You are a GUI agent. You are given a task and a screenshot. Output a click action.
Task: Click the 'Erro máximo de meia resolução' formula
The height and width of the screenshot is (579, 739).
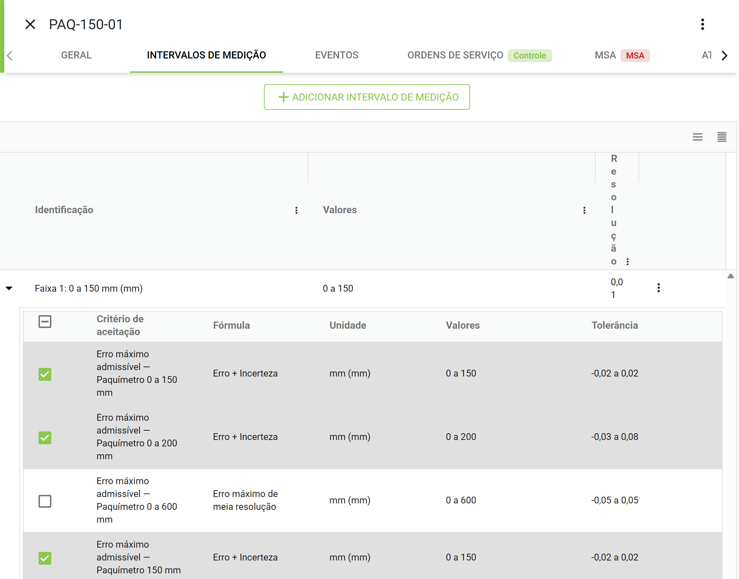245,500
